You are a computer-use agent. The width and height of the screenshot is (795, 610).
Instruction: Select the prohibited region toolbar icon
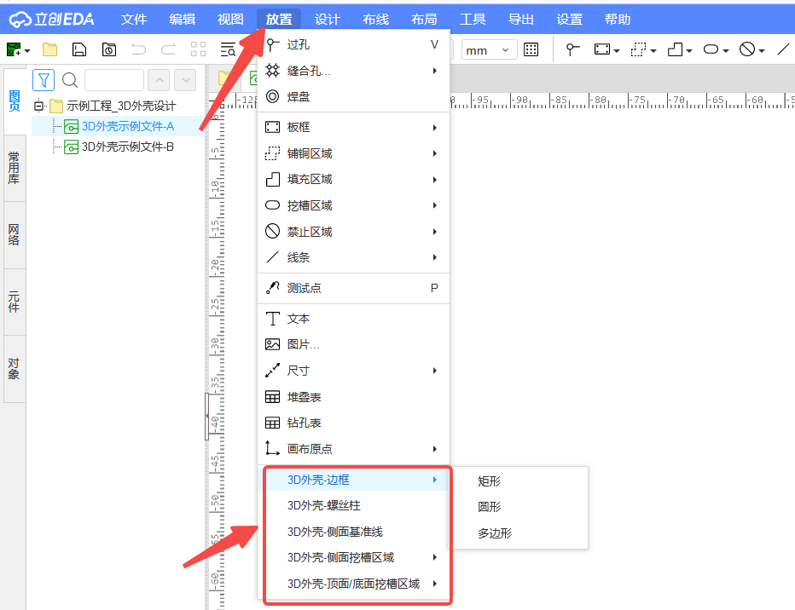(746, 50)
